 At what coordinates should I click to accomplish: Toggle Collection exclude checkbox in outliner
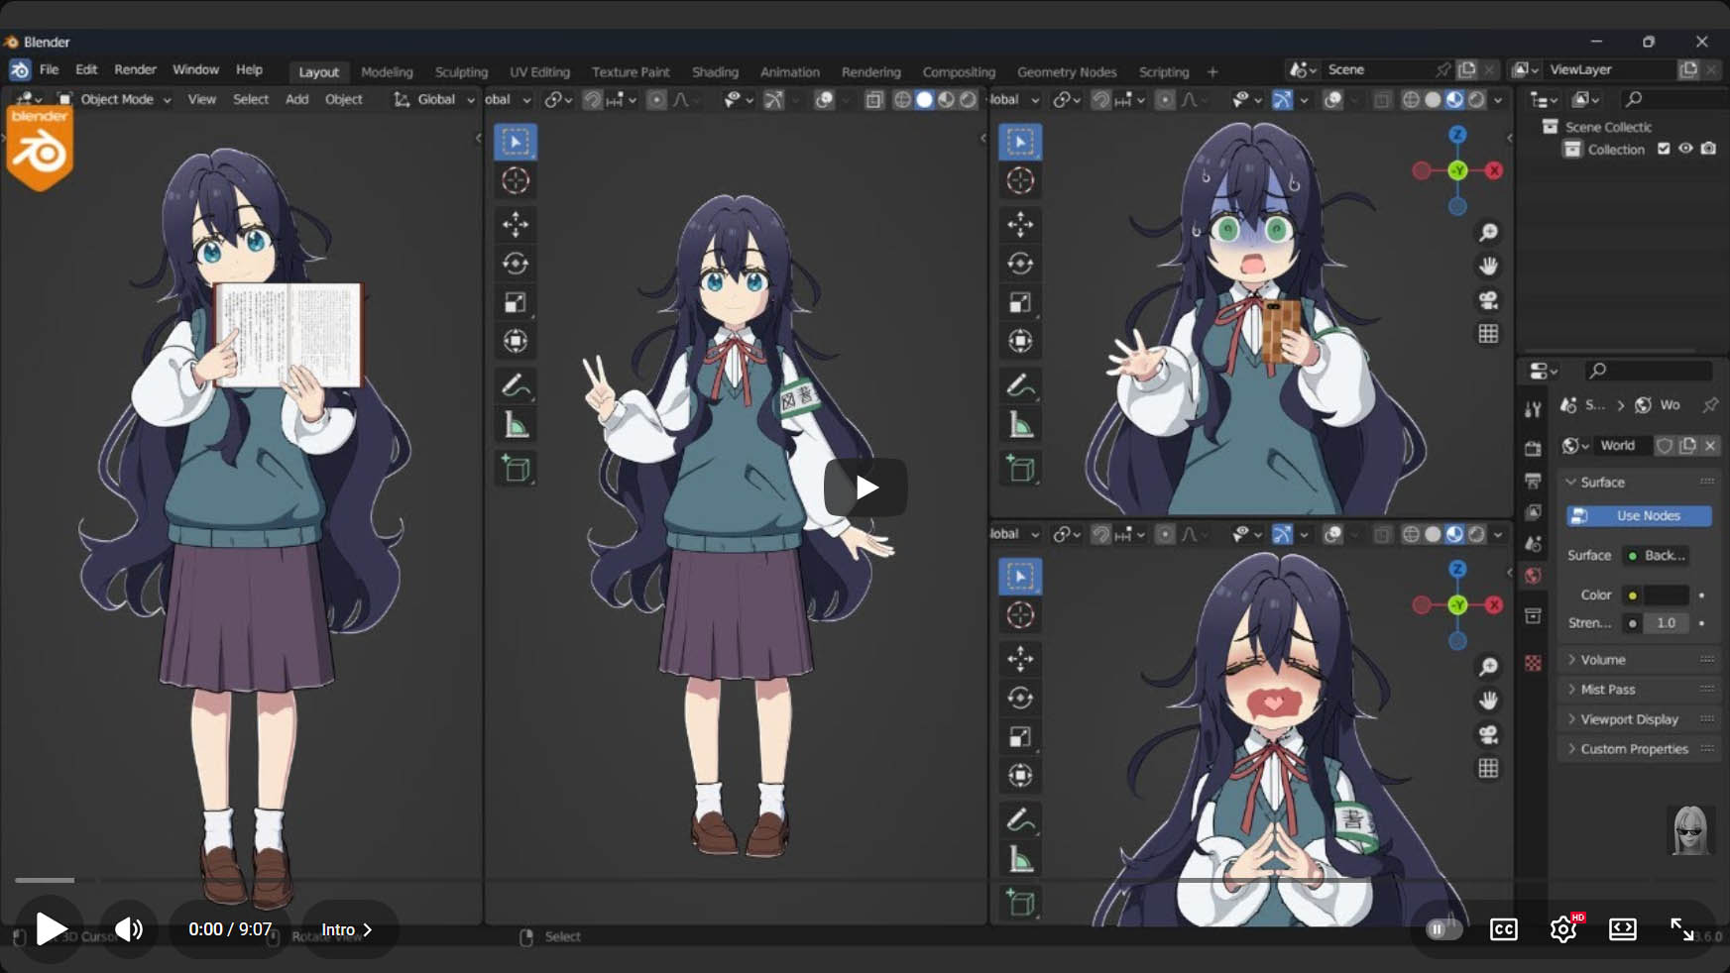[1664, 149]
